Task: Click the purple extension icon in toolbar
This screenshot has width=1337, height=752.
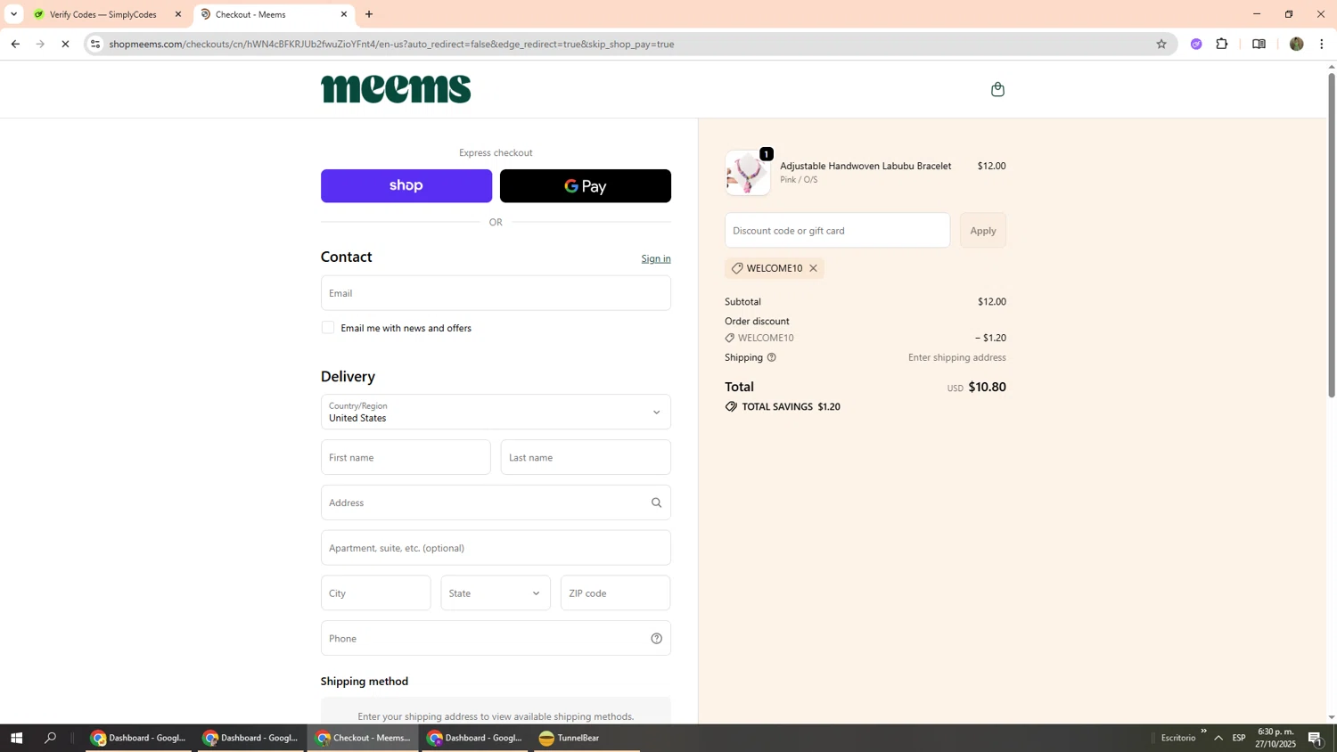Action: (x=1196, y=44)
